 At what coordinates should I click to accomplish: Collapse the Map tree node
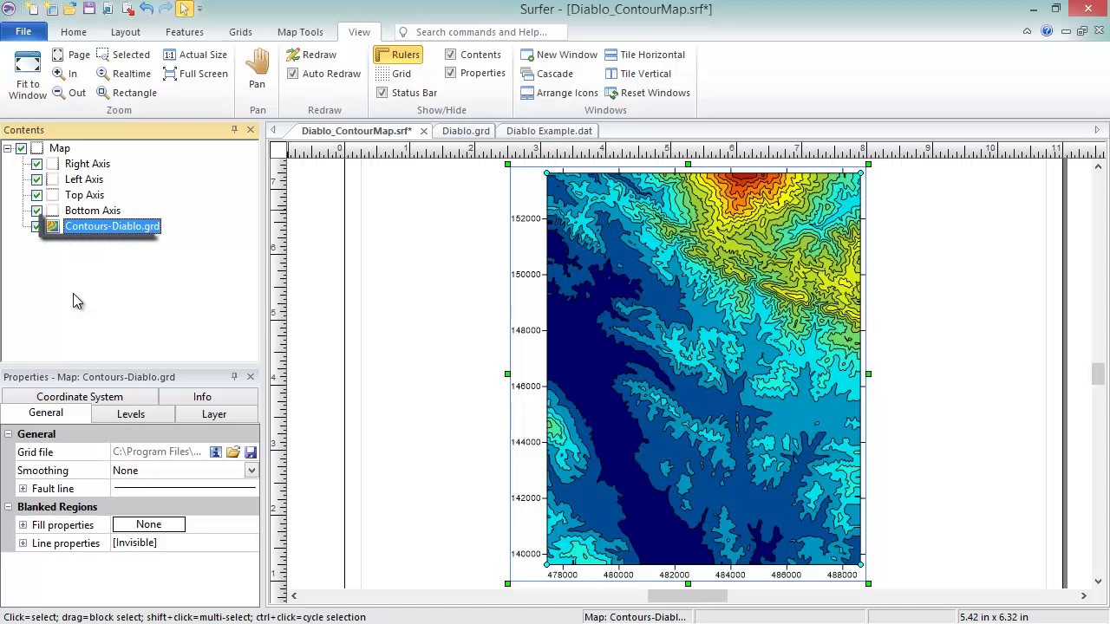pyautogui.click(x=8, y=148)
